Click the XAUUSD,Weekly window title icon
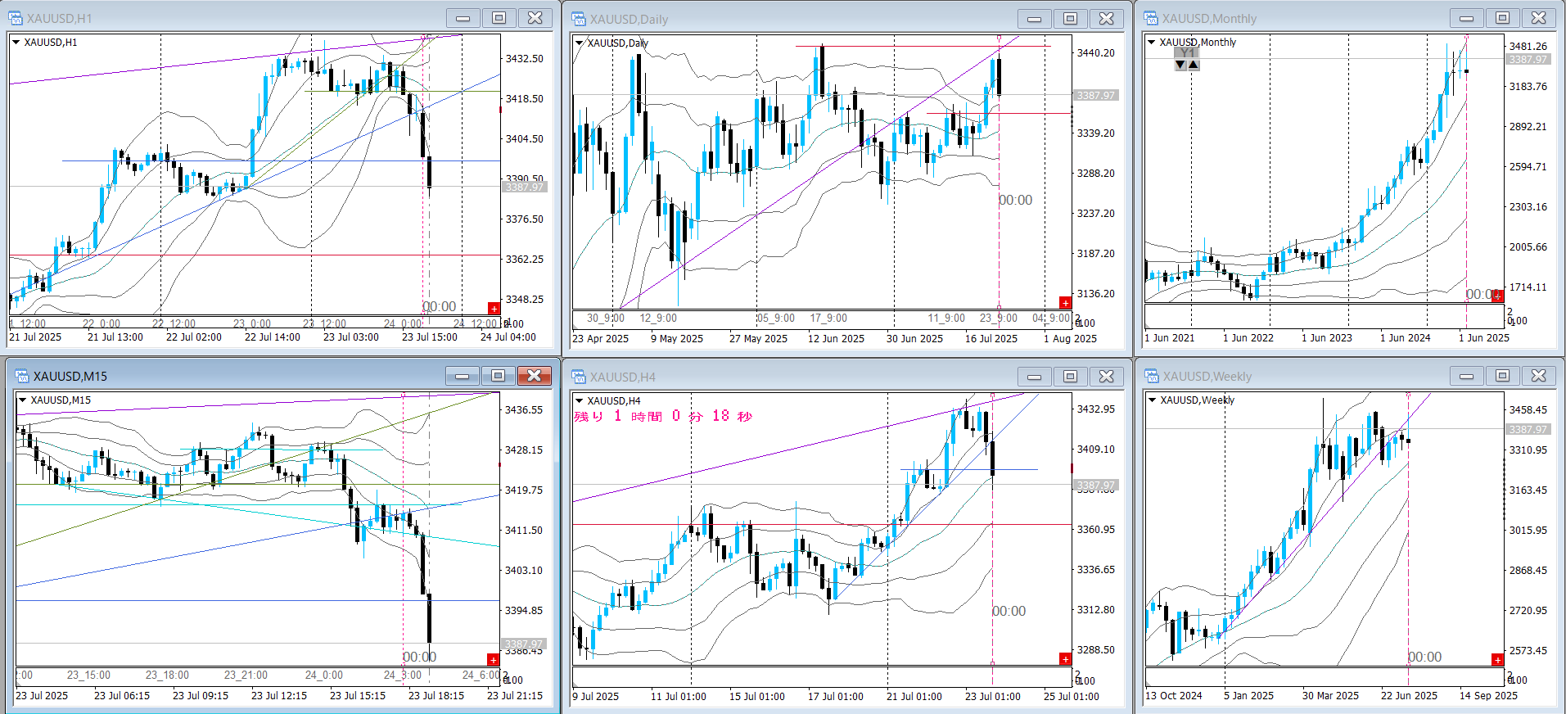Viewport: 1566px width, 714px height. (1151, 377)
